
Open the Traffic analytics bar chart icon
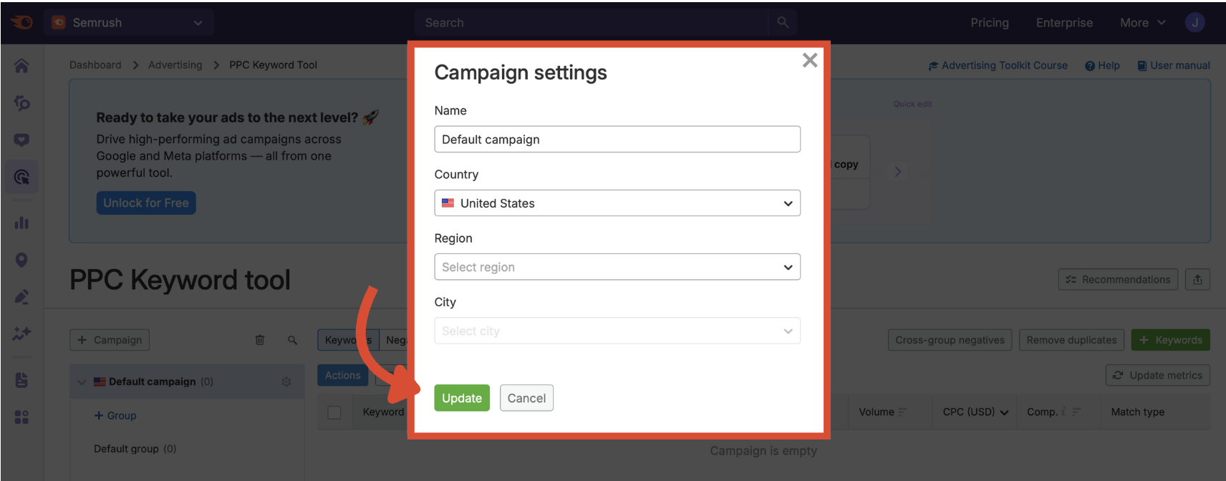pos(21,223)
